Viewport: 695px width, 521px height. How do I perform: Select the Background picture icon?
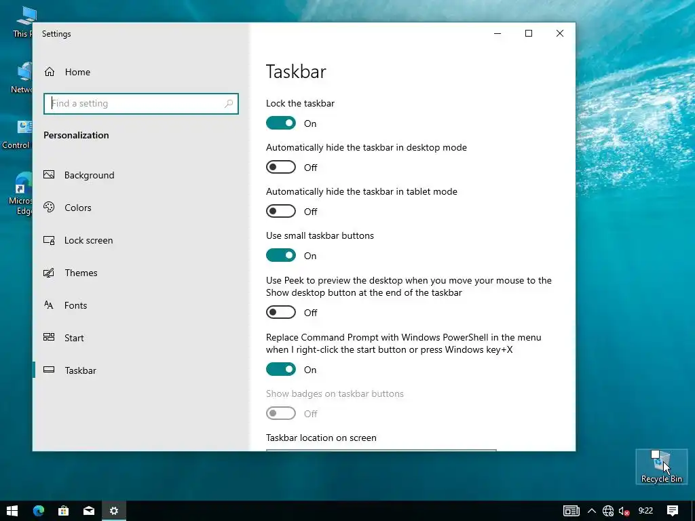[49, 174]
